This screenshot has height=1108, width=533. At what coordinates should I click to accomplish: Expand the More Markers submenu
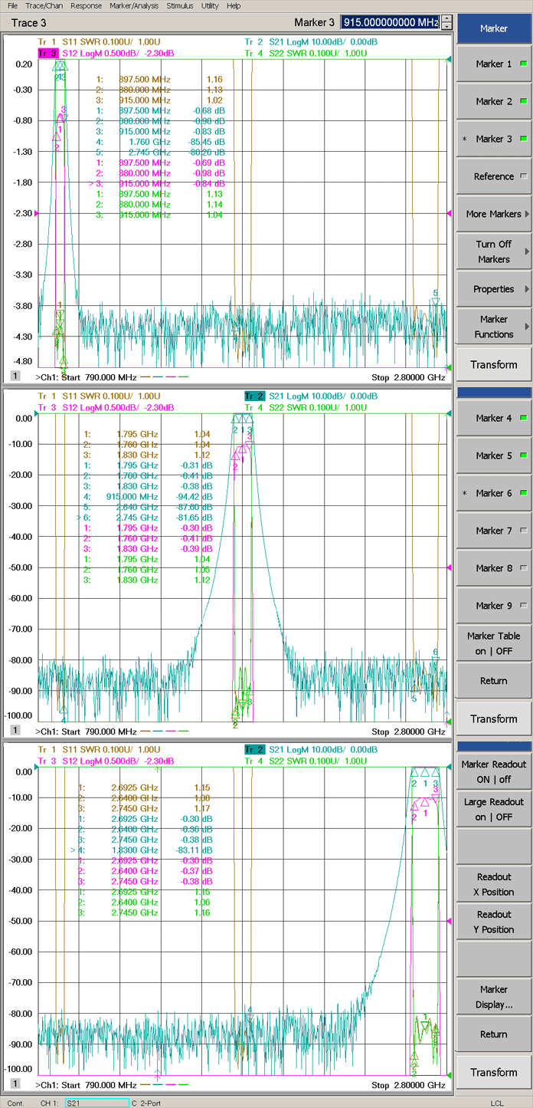click(x=494, y=214)
